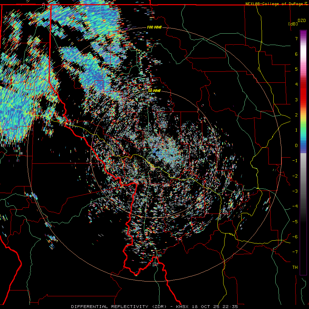This screenshot has width=309, height=309.
Task: Click the 4 value on the scale
Action: point(296,84)
